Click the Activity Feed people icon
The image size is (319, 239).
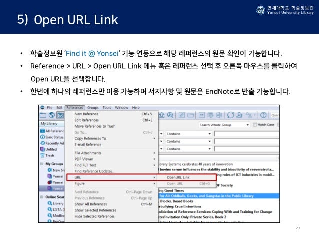pos(249,115)
